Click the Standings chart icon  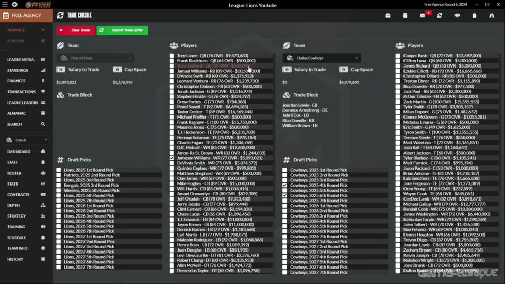coord(43,70)
